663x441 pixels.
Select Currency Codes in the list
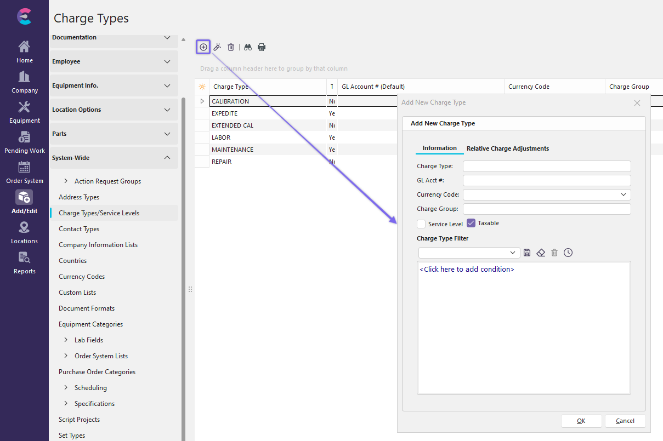tap(82, 277)
